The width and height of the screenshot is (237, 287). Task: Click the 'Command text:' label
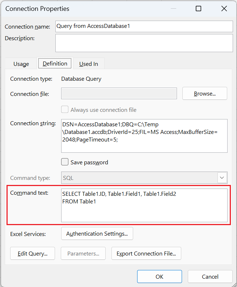29,193
